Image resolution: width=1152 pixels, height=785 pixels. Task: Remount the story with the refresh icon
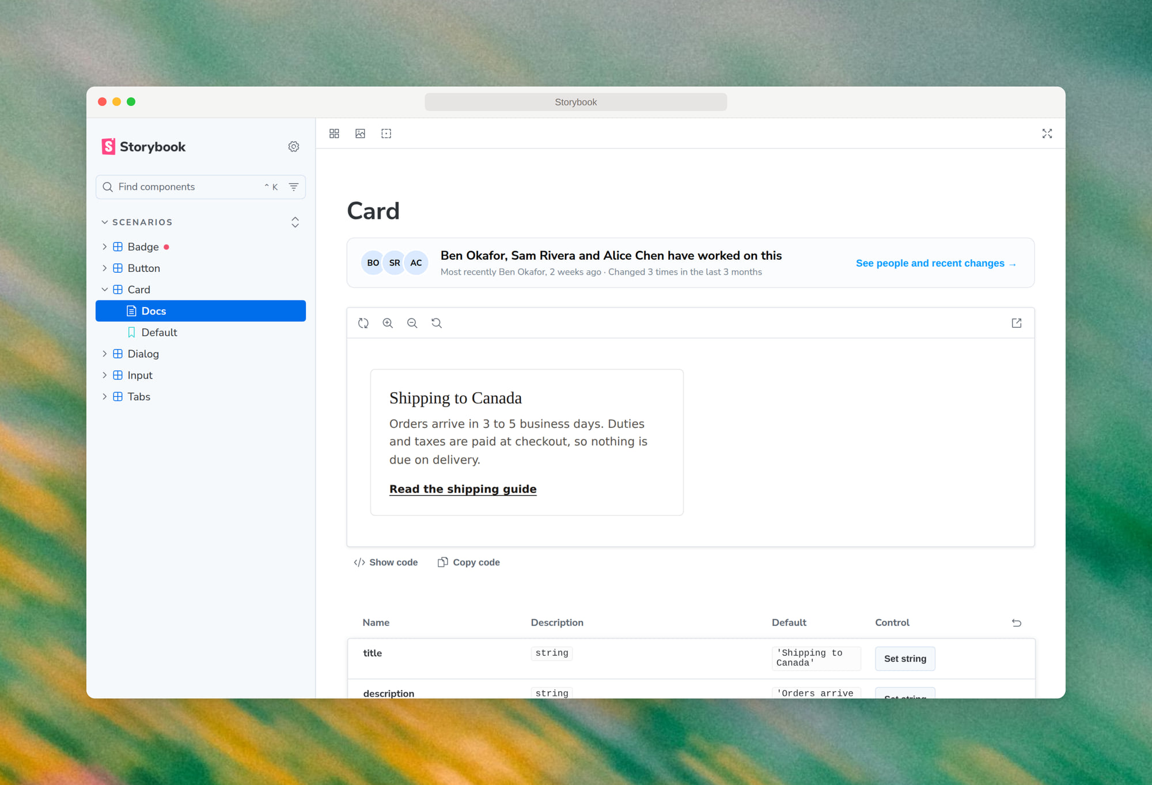(363, 323)
